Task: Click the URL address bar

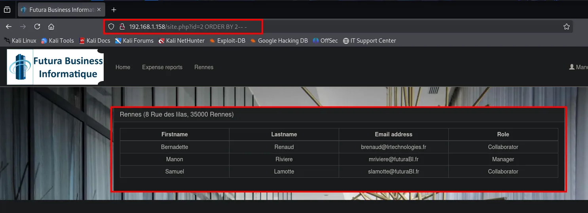Action: coord(338,26)
